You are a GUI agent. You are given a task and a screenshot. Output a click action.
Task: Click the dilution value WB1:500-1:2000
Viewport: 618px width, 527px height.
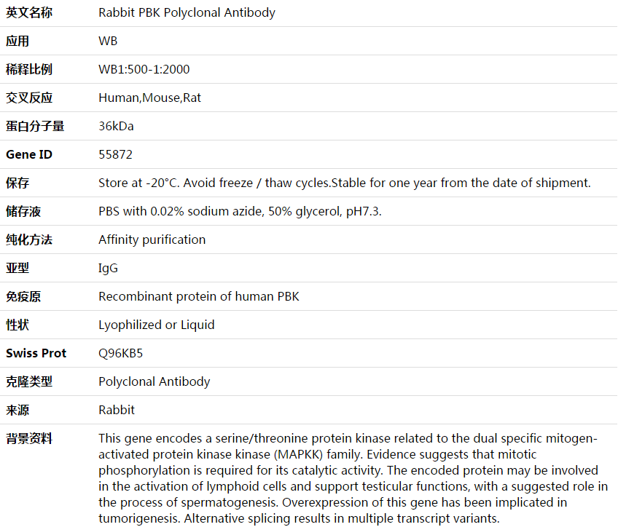[x=144, y=69]
